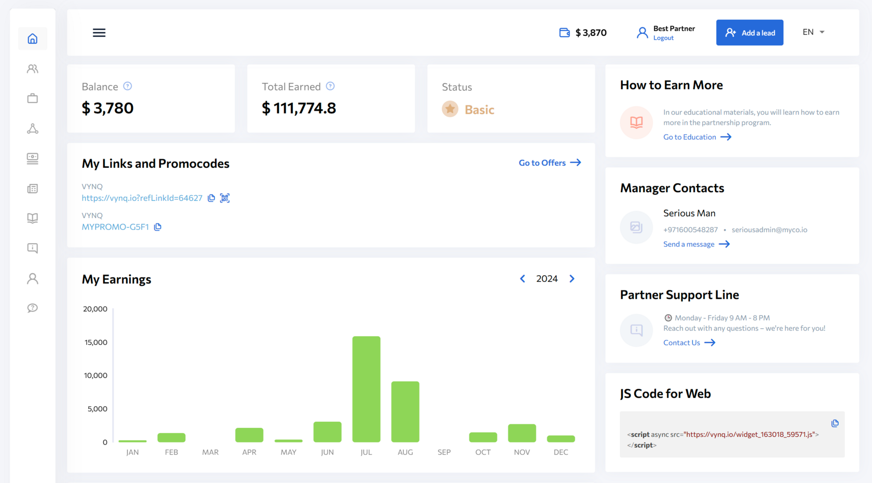Click the Balance help question icon
Viewport: 872px width, 483px height.
tap(128, 86)
